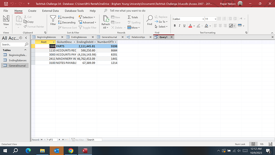
Task: Open Microsoft Access in taskbar
Action: pos(85,151)
